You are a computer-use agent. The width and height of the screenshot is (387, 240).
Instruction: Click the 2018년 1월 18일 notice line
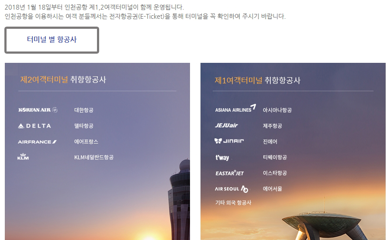click(94, 7)
